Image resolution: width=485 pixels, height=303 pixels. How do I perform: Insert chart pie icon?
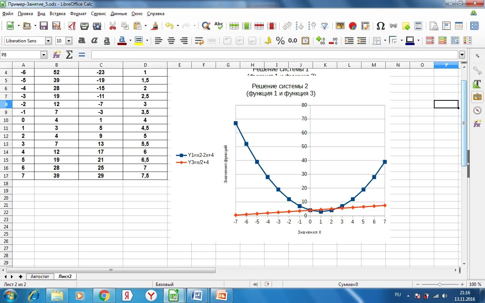pyautogui.click(x=353, y=26)
